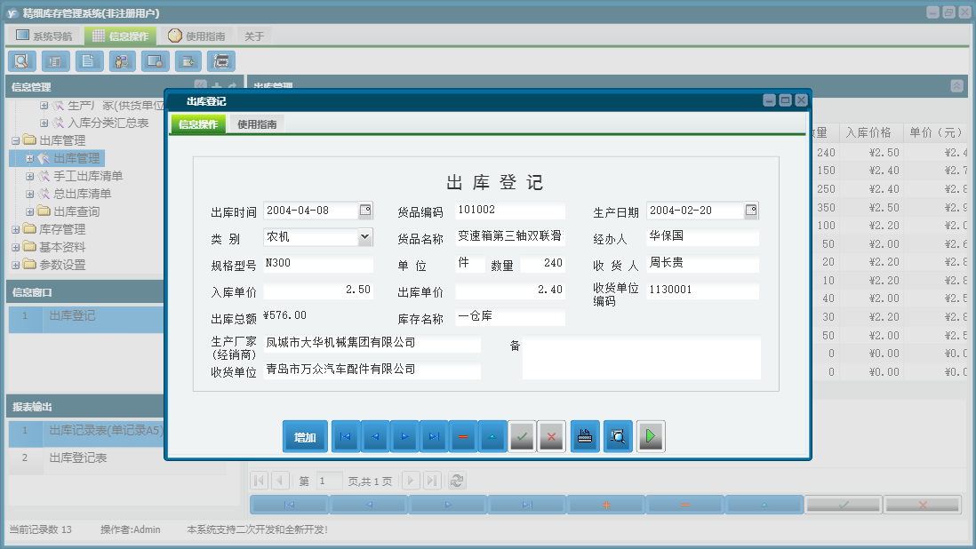
Task: Click the red minus delete icon in dialog
Action: (463, 436)
